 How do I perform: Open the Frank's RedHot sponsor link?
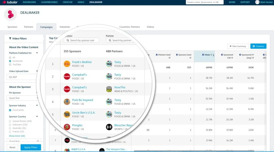click(x=82, y=62)
